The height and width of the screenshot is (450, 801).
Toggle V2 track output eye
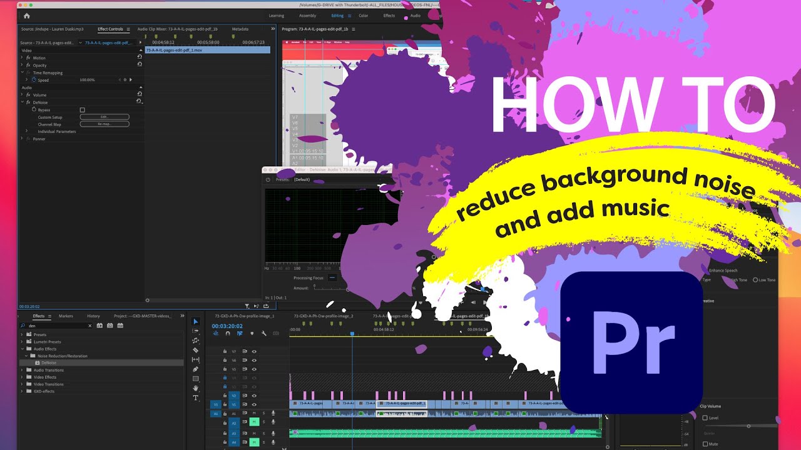coord(254,396)
